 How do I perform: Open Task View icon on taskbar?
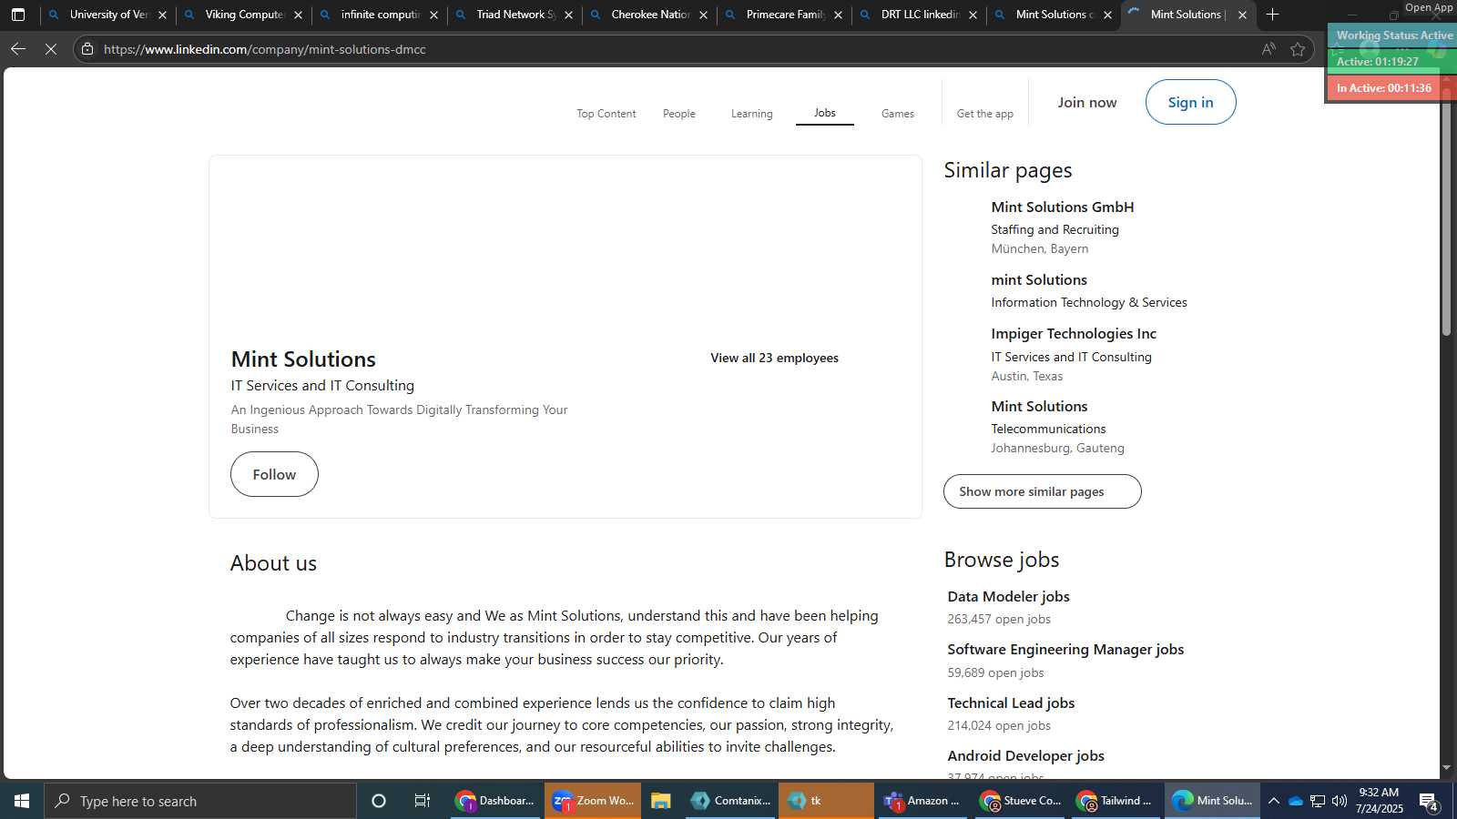[x=423, y=801]
